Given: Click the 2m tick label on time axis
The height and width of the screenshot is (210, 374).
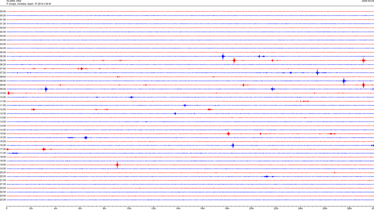Looking at the screenshot, I should click(31, 208).
